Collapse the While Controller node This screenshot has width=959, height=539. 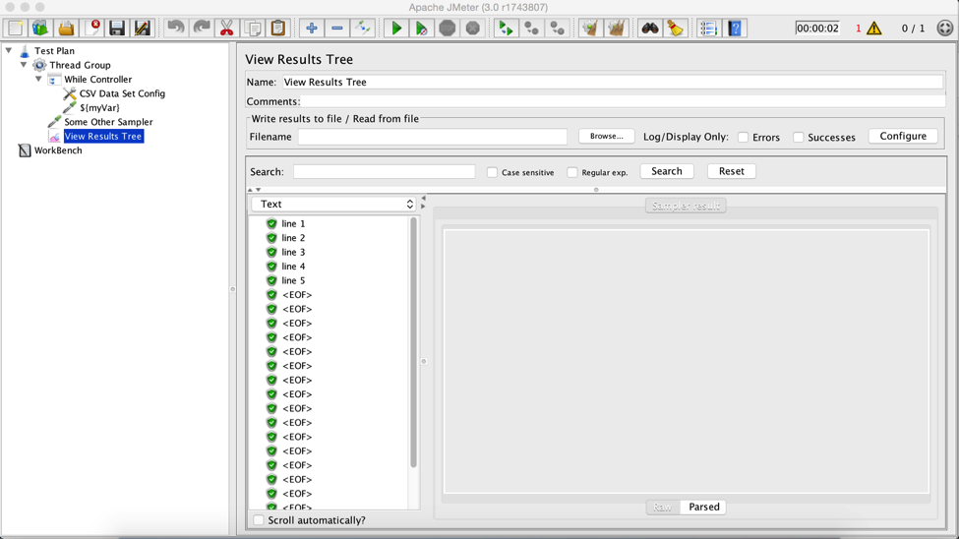click(38, 79)
